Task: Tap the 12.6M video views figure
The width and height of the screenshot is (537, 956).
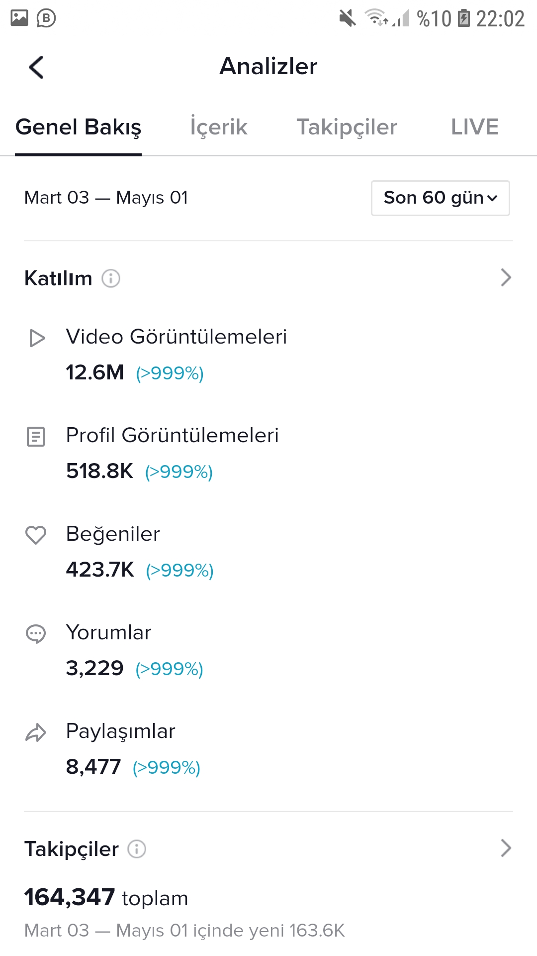Action: [95, 372]
